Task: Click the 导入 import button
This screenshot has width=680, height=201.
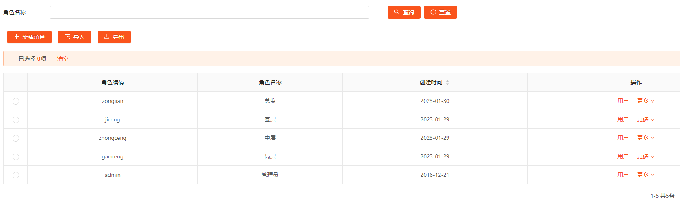Action: tap(75, 37)
